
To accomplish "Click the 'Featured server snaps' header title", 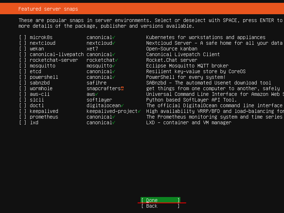I will [48, 9].
